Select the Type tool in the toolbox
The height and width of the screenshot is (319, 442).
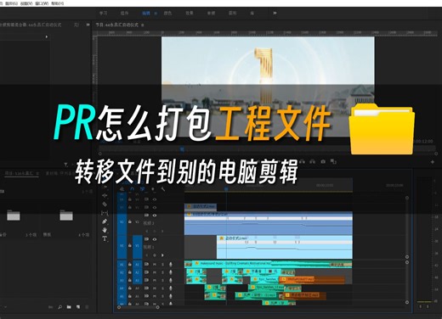click(105, 238)
